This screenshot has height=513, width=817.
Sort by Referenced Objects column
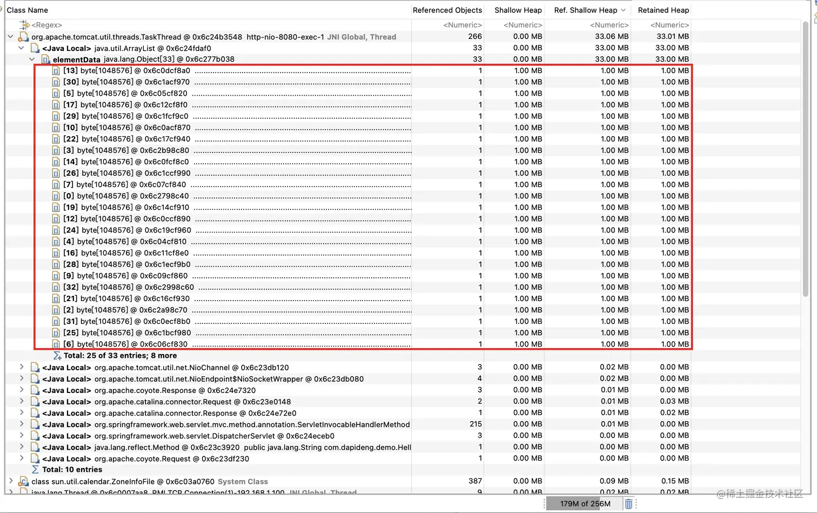tap(447, 10)
